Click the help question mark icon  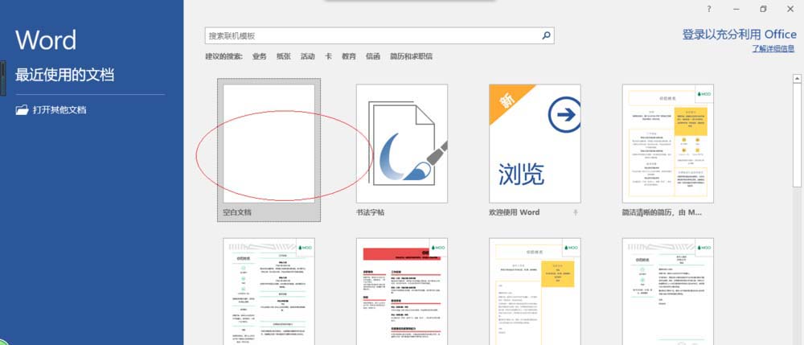[709, 9]
